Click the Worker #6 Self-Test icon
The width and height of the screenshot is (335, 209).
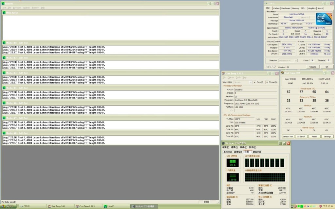pos(4,103)
